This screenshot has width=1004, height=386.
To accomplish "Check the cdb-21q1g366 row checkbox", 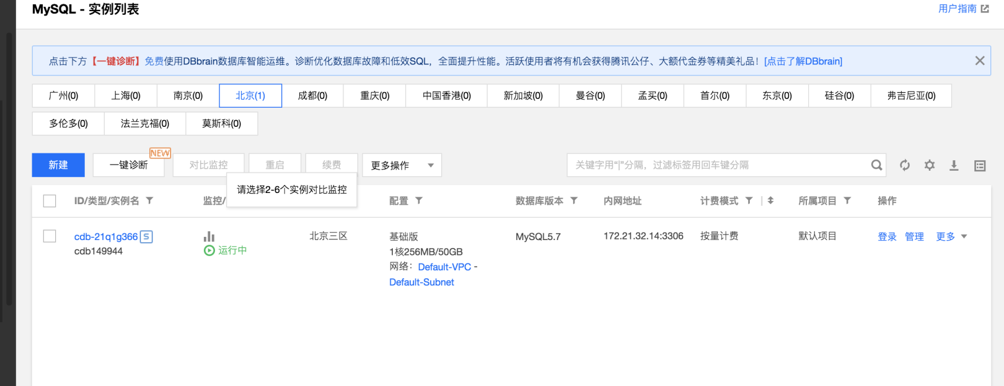I will pyautogui.click(x=50, y=236).
